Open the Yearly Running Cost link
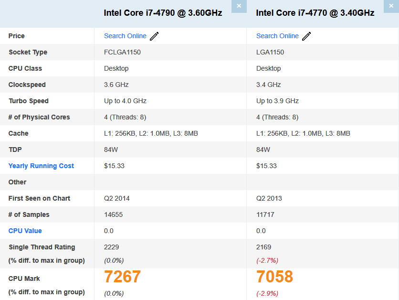The image size is (399, 300). click(41, 166)
